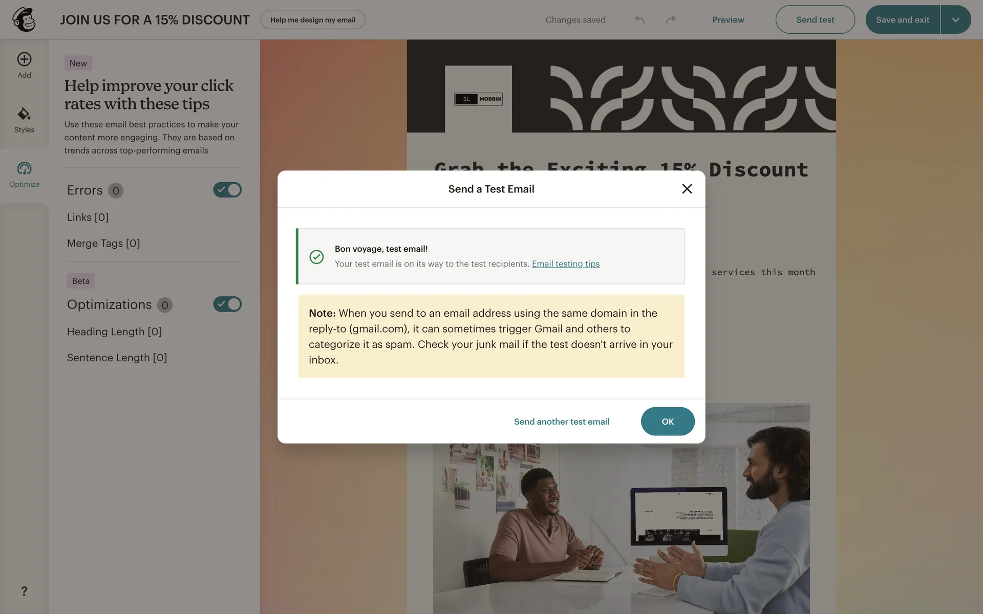Open the Email testing tips link
The height and width of the screenshot is (614, 983).
click(566, 264)
